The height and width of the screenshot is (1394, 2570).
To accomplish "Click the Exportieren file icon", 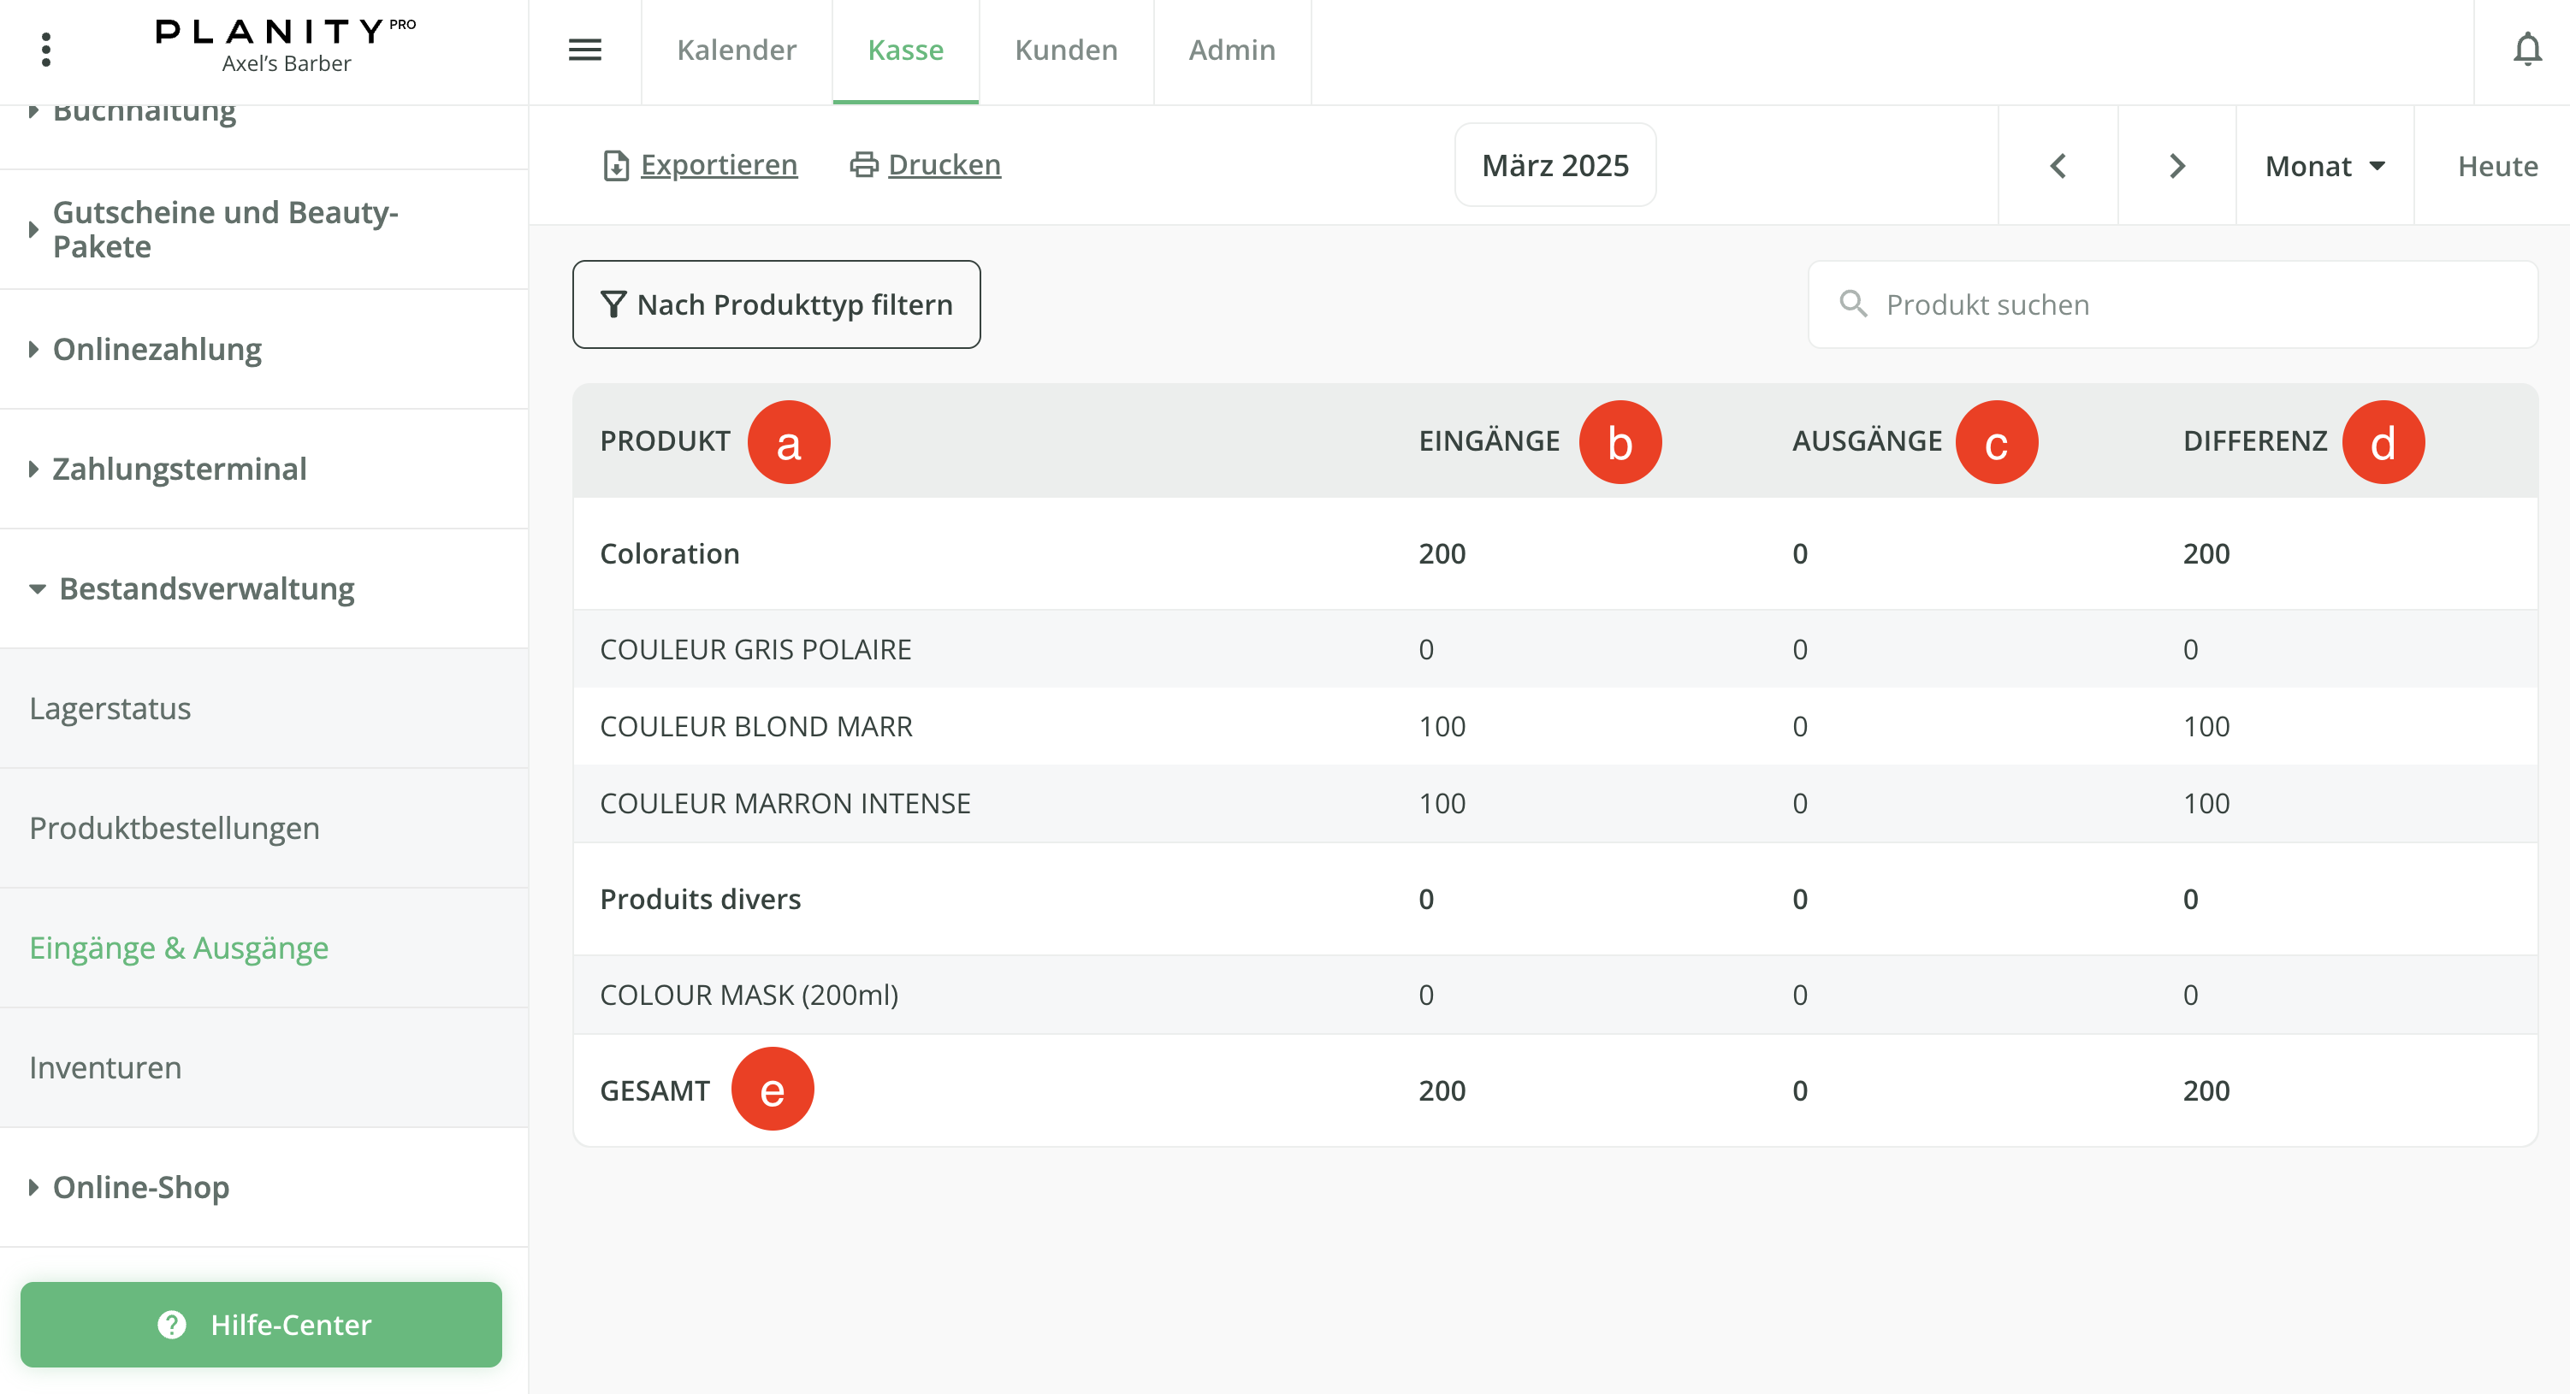I will 616,166.
